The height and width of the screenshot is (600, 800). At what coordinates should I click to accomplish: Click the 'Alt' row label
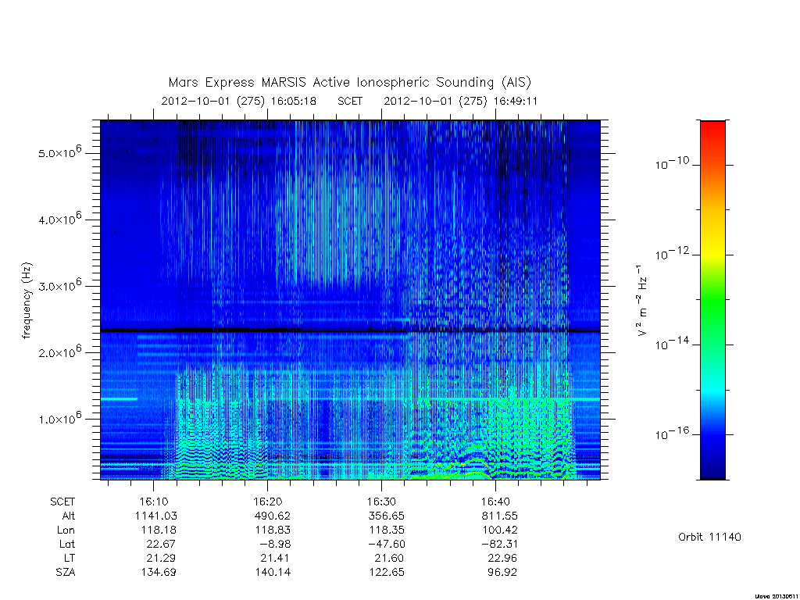click(69, 516)
